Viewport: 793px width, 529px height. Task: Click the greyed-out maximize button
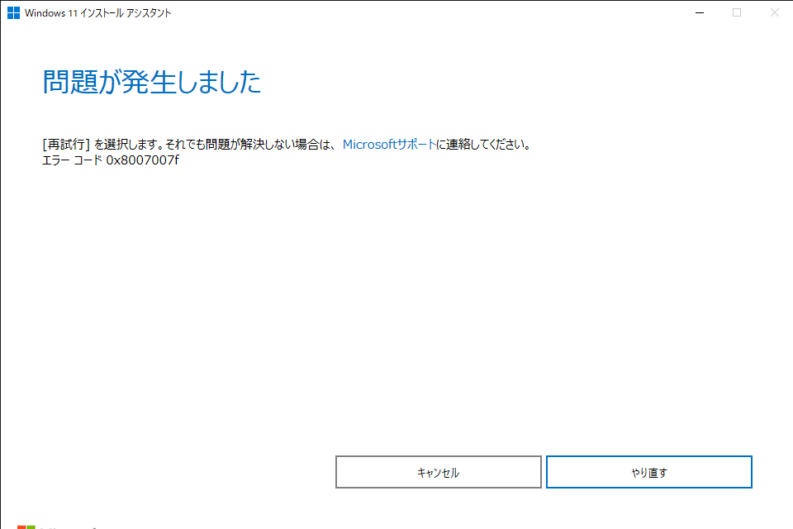[x=737, y=12]
